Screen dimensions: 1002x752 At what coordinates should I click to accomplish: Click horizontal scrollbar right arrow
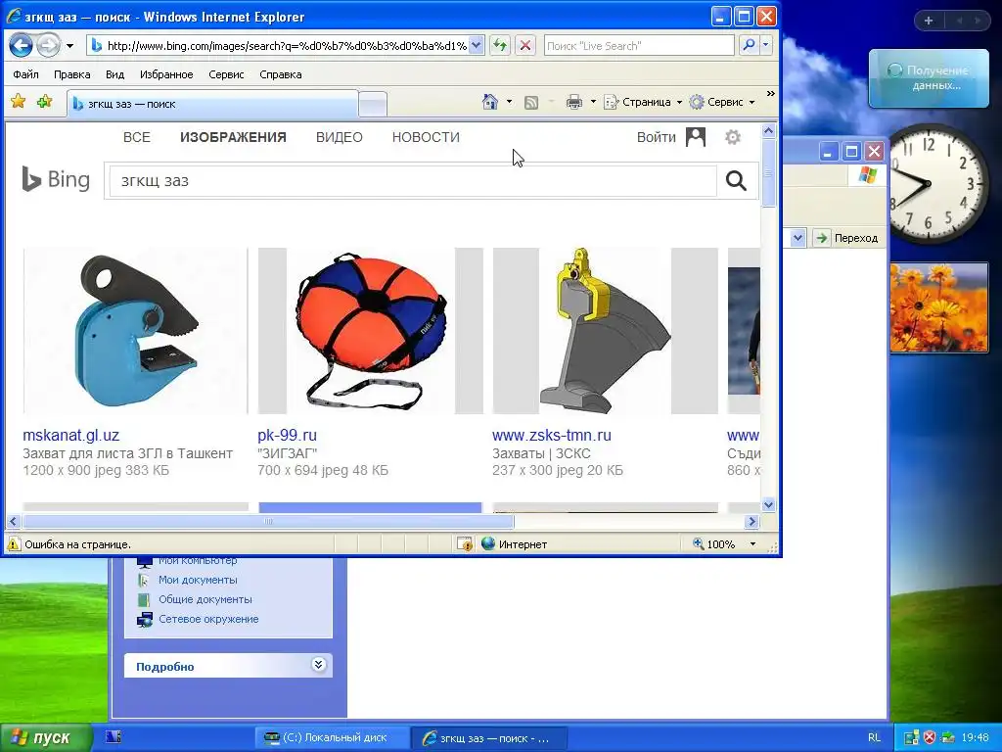coord(751,522)
